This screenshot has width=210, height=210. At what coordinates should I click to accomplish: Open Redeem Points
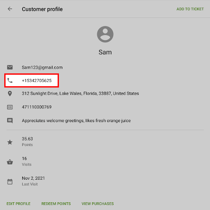[x=56, y=204]
